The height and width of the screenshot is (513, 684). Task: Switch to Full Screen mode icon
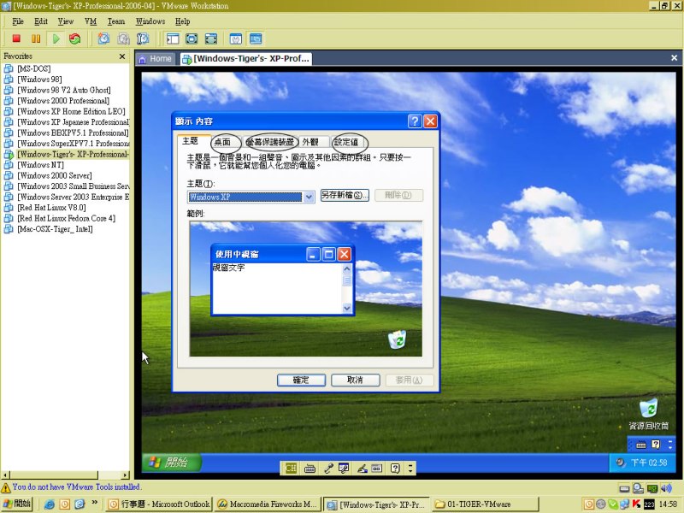coord(210,38)
